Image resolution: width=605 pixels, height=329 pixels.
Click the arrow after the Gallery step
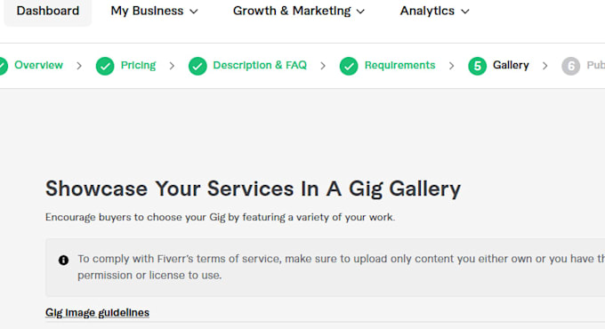(544, 66)
